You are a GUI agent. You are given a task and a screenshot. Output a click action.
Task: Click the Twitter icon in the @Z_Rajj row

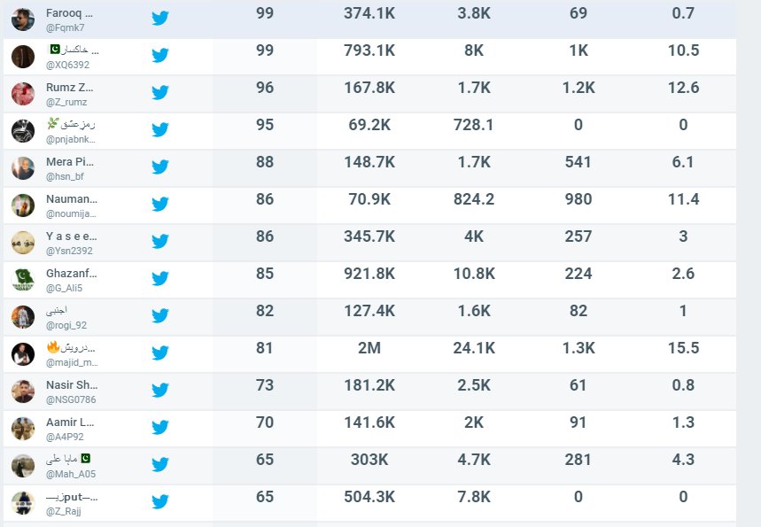pos(160,502)
